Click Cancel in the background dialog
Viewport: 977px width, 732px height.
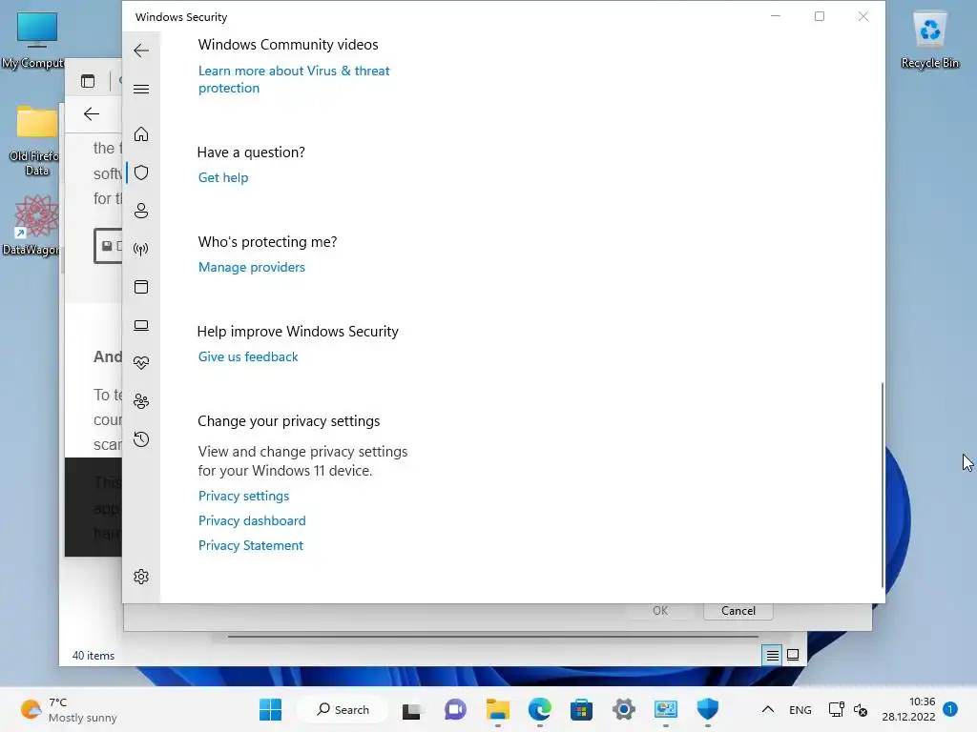738,611
